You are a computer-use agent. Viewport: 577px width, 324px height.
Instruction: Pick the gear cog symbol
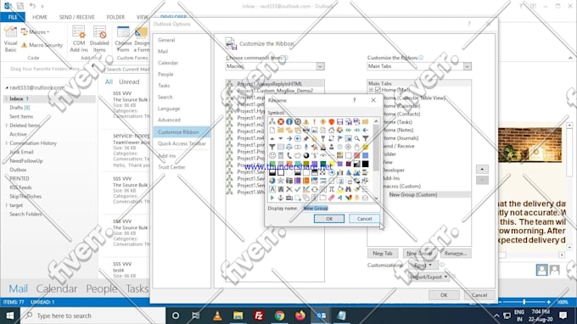point(348,147)
